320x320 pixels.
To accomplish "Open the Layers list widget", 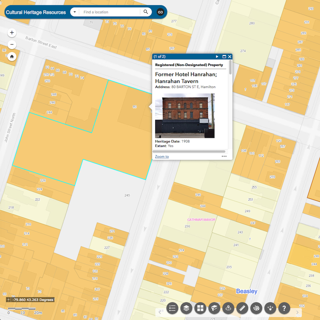I will click(x=186, y=308).
